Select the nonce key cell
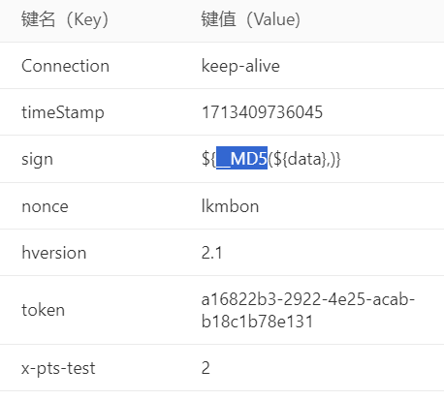Viewport: 444px width, 400px height. (45, 206)
